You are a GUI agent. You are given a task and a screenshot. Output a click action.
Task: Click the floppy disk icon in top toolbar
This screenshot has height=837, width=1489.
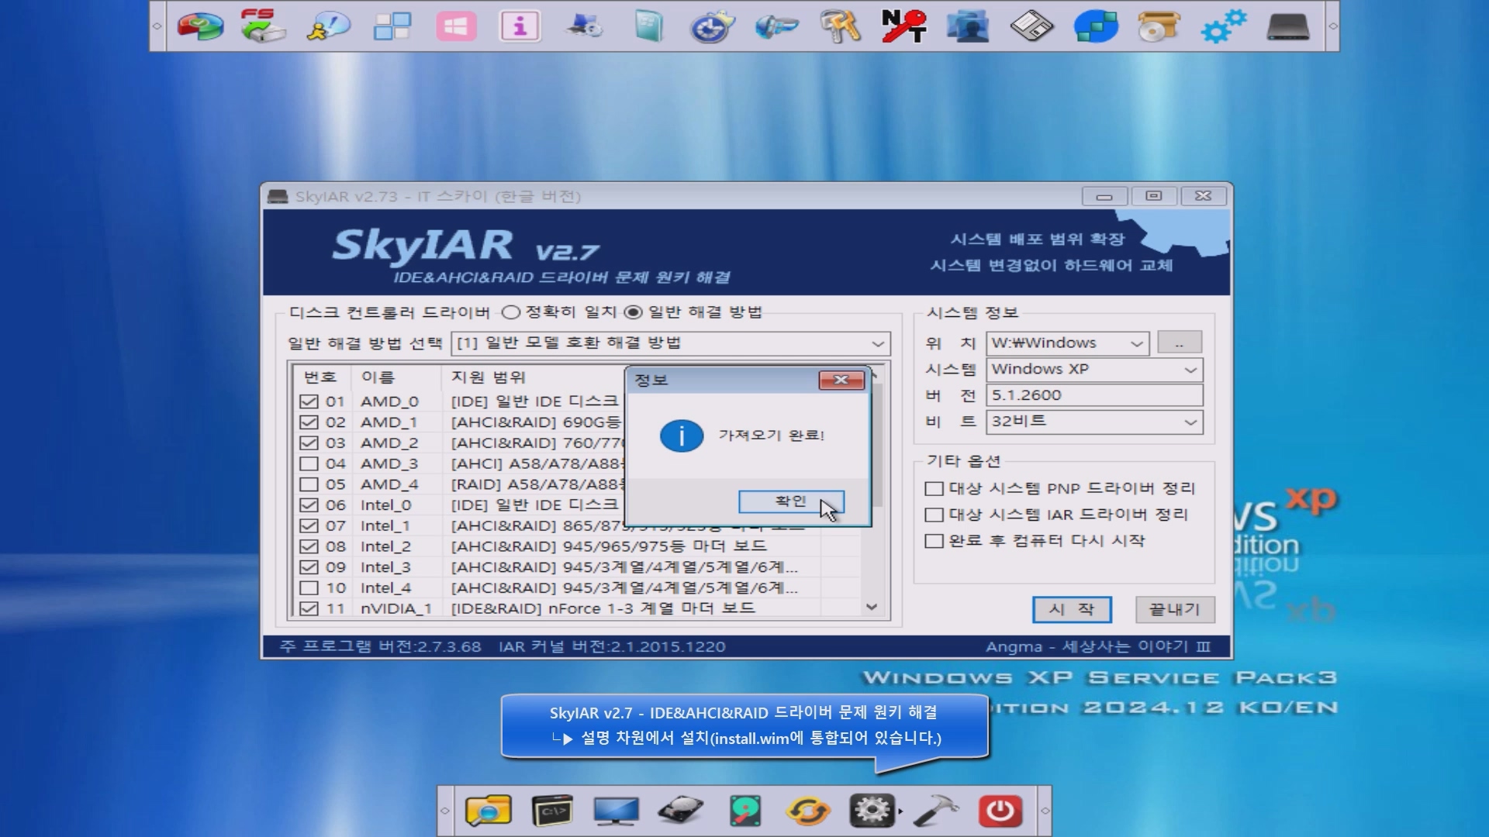(x=1031, y=26)
